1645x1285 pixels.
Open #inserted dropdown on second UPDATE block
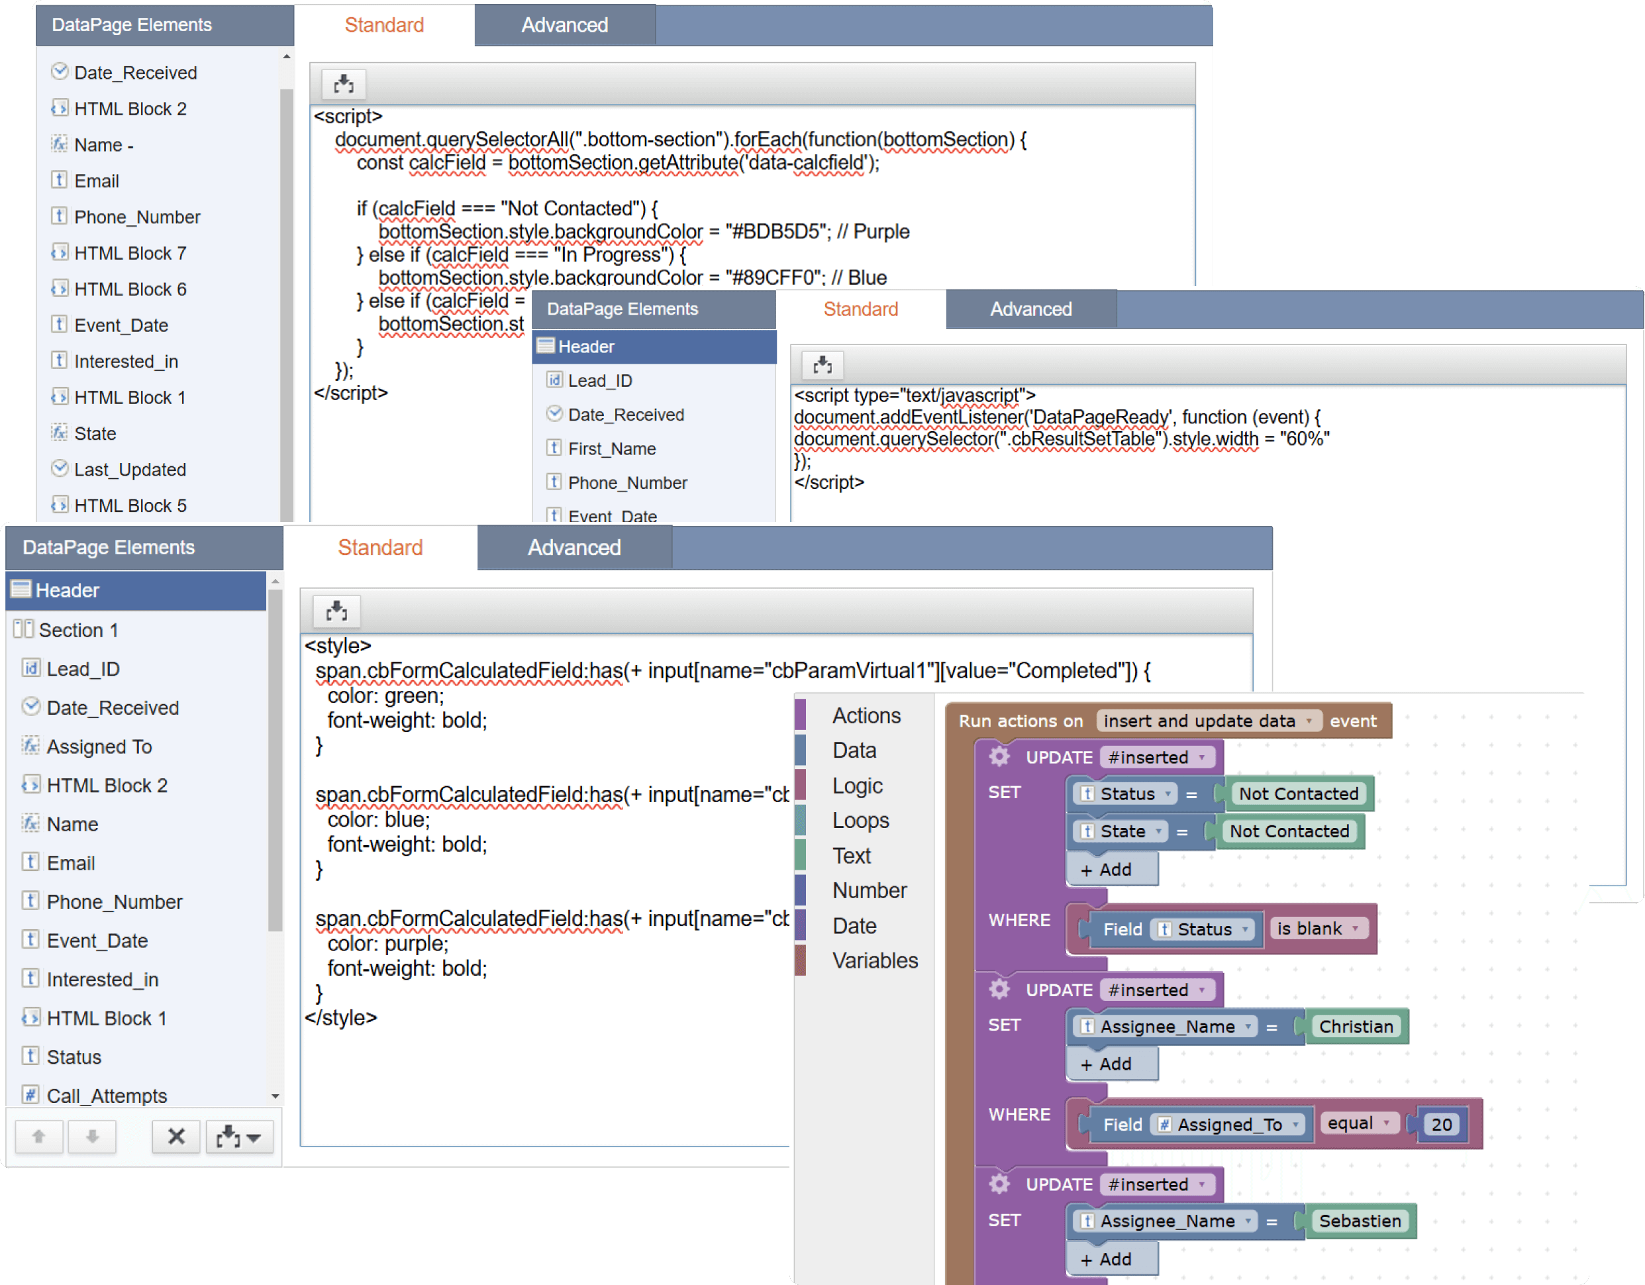click(1157, 990)
